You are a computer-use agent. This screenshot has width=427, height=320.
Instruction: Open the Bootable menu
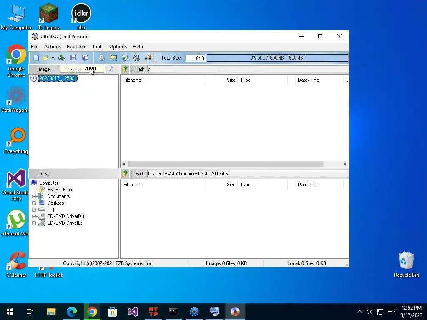[x=77, y=47]
